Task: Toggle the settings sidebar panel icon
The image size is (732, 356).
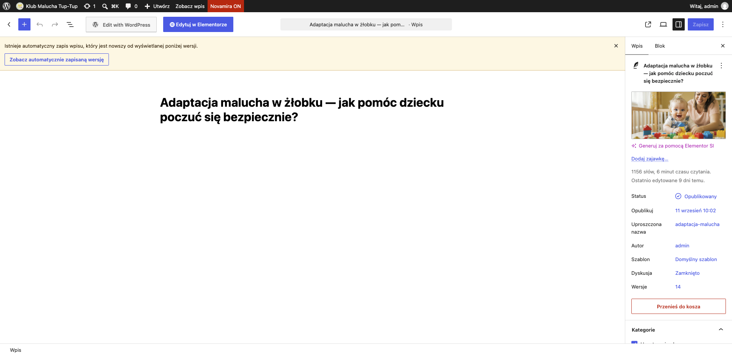Action: [679, 24]
